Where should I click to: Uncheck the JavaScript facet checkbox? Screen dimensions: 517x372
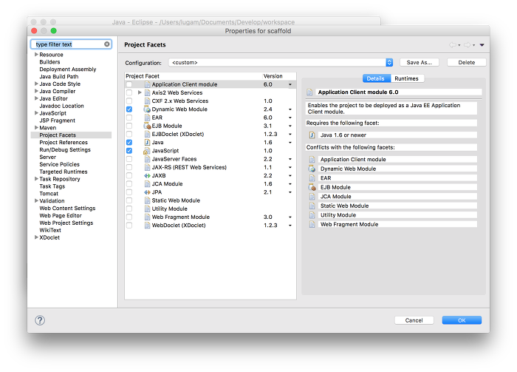pos(129,151)
